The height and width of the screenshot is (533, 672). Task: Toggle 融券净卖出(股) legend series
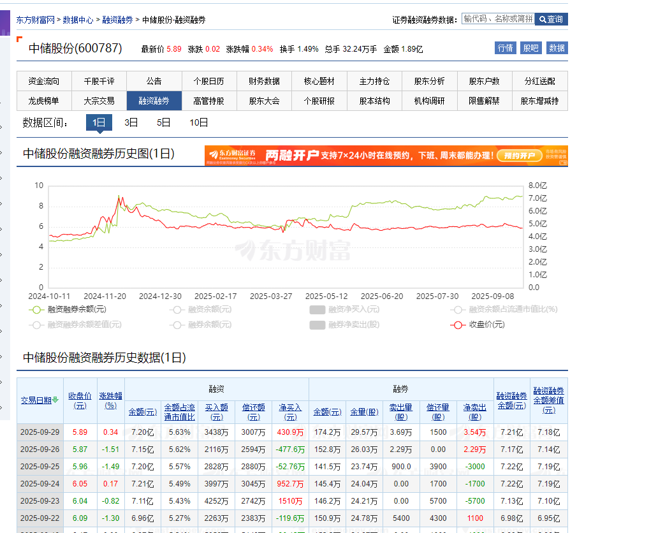pyautogui.click(x=344, y=325)
